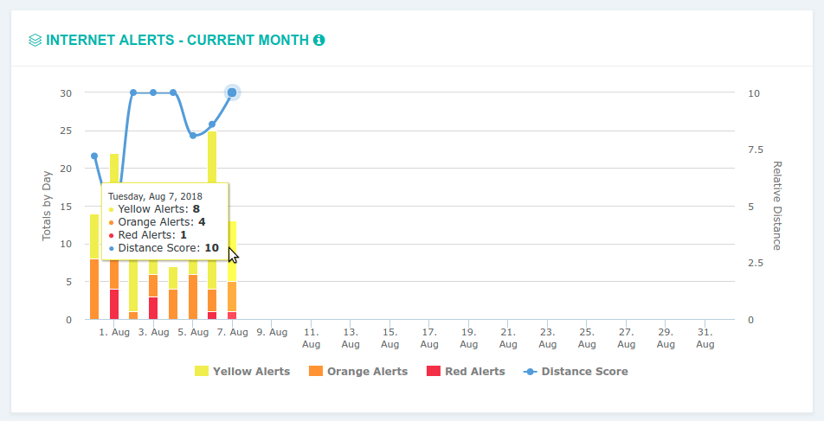This screenshot has height=421, width=824.
Task: Click the Distance Score point for 5 Aug
Action: point(193,135)
